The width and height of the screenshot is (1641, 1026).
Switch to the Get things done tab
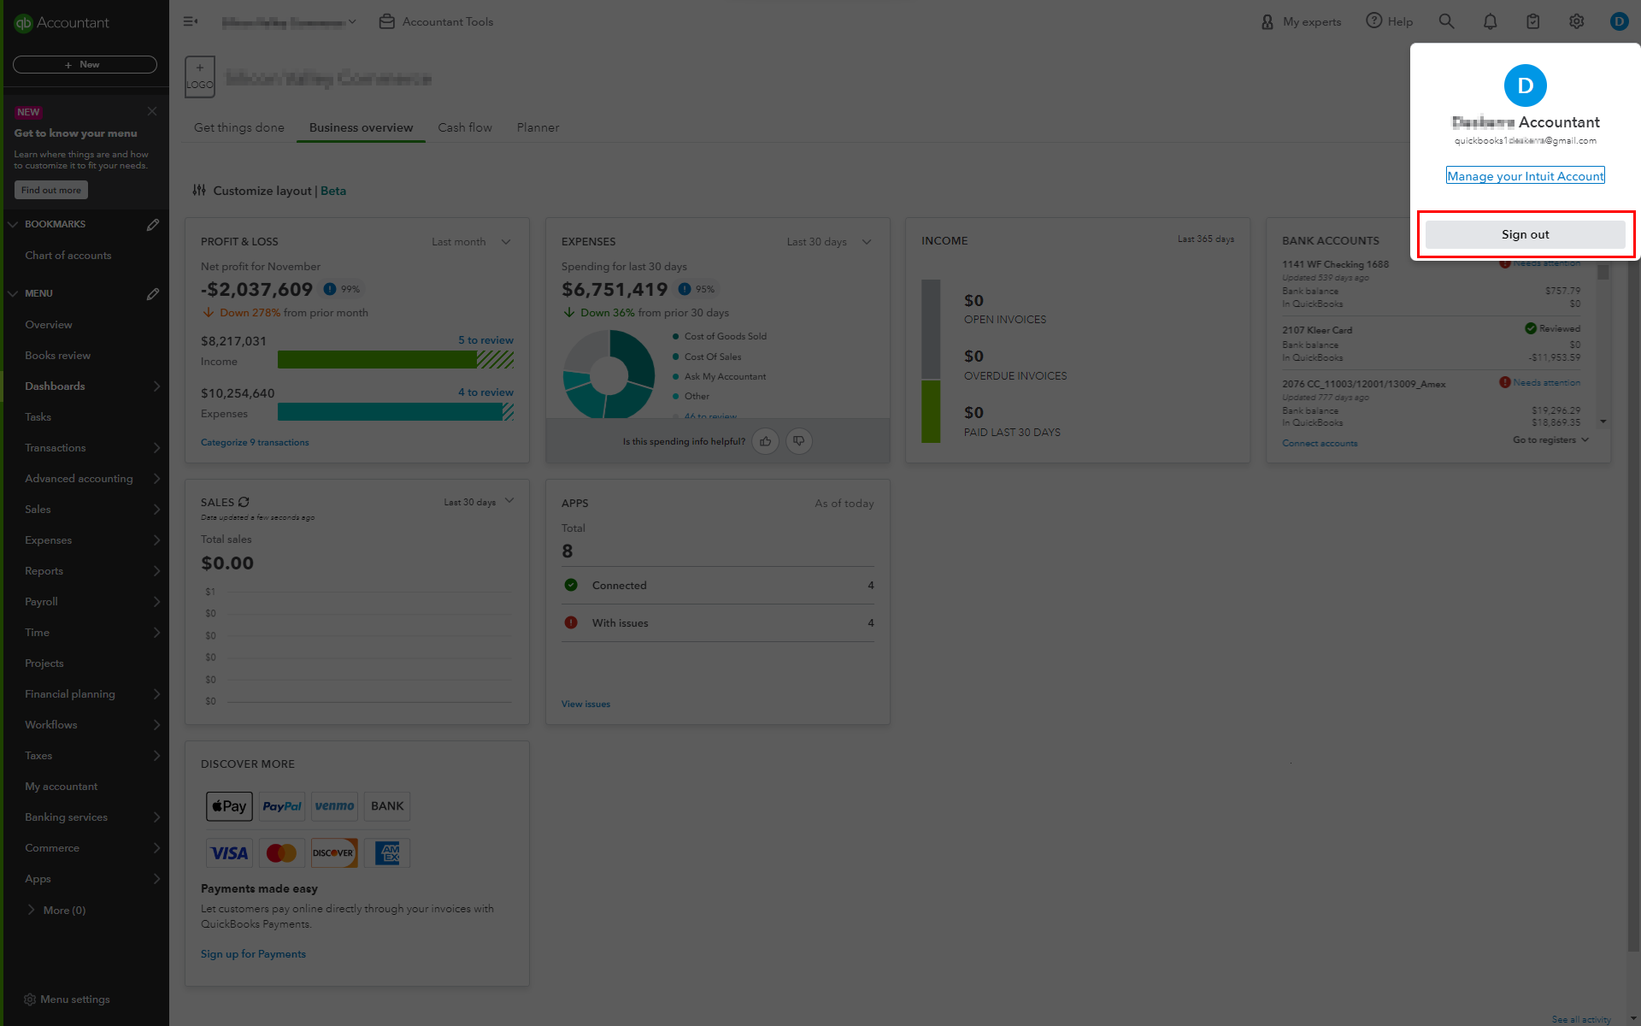point(238,127)
